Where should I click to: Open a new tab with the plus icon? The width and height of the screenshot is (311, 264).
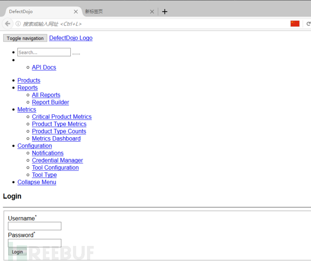coord(165,12)
